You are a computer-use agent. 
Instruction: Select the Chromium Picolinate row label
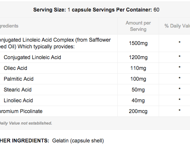click(21, 111)
